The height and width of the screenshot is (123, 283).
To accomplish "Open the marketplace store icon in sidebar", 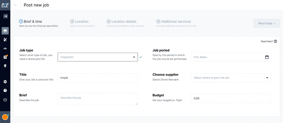I will (5, 31).
